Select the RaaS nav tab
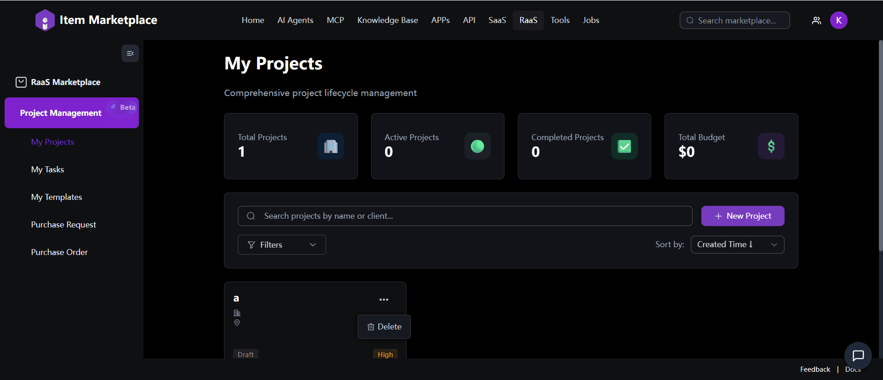The height and width of the screenshot is (380, 883). tap(528, 20)
